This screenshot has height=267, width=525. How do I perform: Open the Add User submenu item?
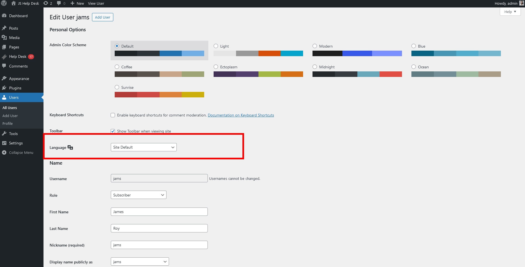coord(10,116)
